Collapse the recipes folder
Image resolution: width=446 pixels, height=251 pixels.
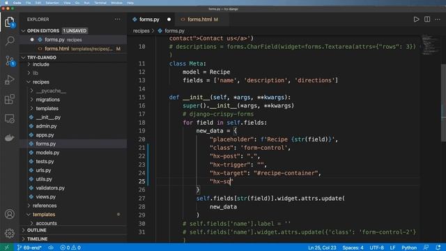(40, 82)
